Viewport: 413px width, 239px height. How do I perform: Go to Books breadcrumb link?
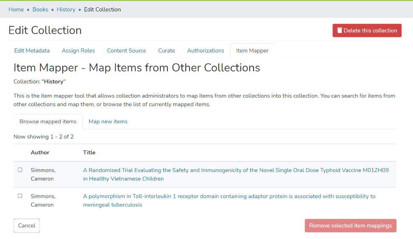click(40, 9)
